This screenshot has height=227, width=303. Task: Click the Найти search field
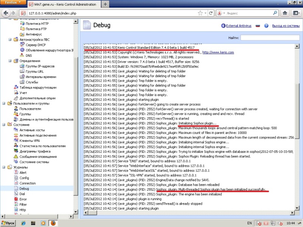pyautogui.click(x=270, y=37)
